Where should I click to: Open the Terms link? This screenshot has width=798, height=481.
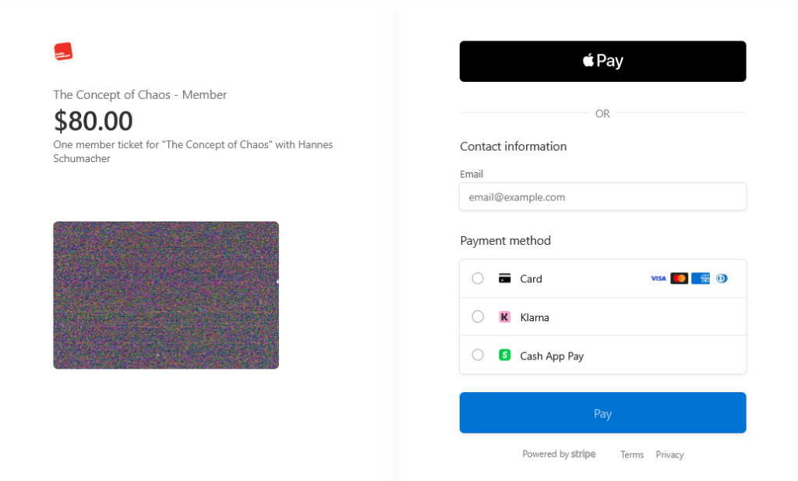(631, 454)
